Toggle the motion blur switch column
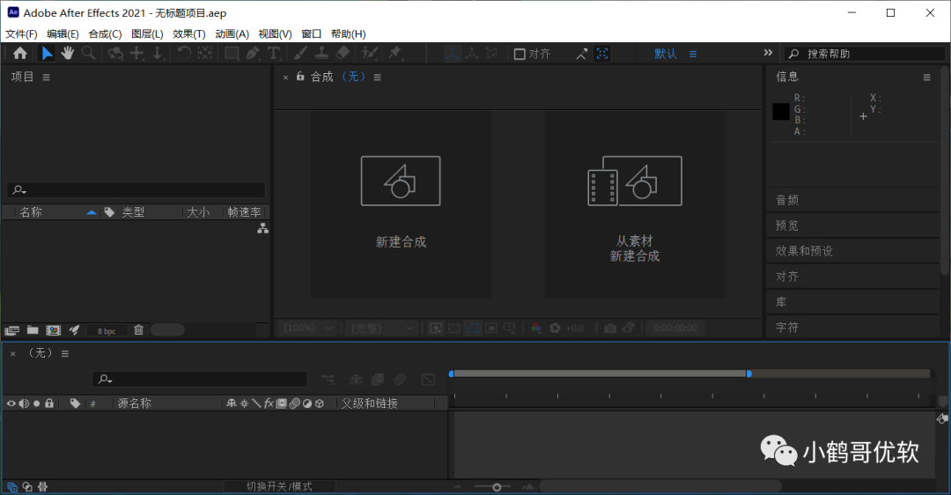 click(x=294, y=403)
